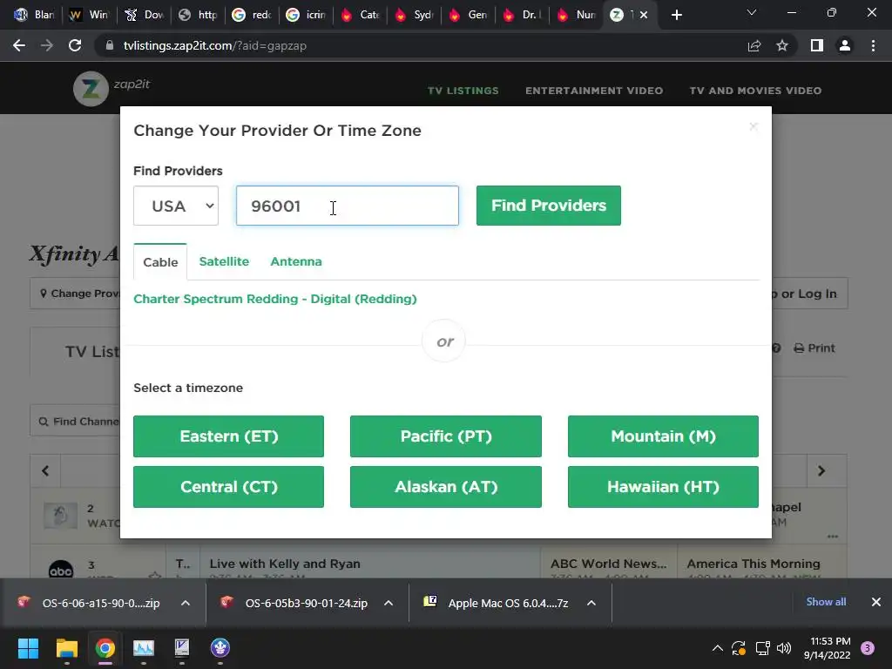892x669 pixels.
Task: Open the performance monitor taskbar icon
Action: tap(144, 648)
